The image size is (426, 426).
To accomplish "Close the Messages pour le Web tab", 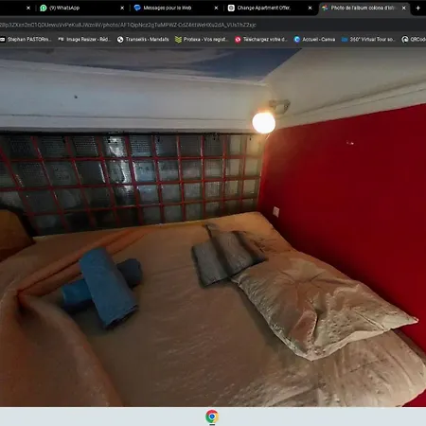I will (216, 8).
